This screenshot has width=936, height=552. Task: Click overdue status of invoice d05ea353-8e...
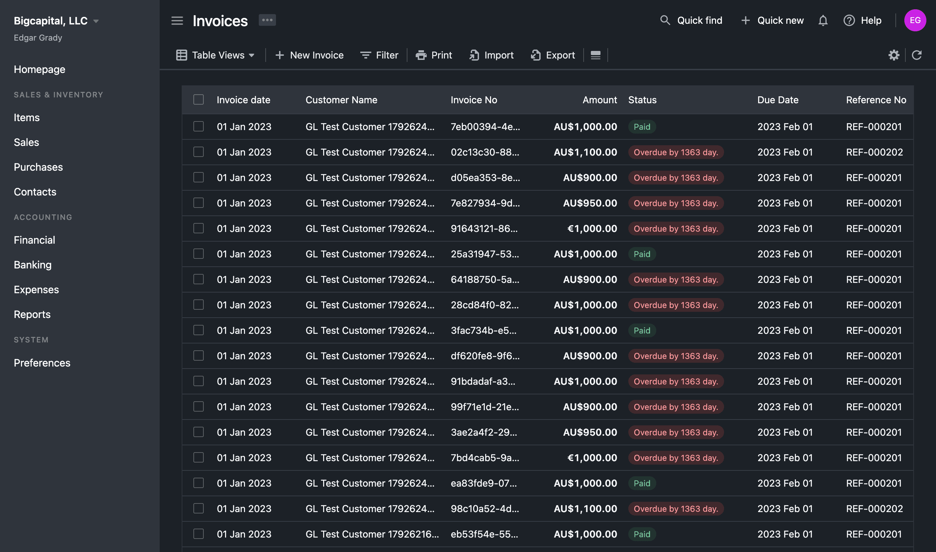[676, 178]
